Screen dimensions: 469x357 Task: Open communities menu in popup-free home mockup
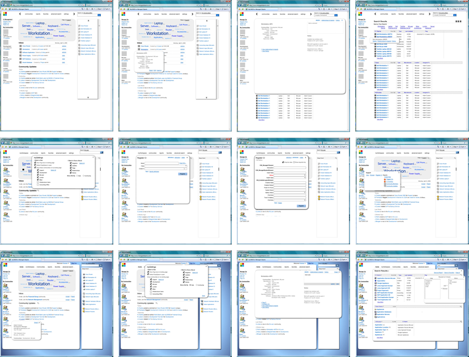[29, 14]
